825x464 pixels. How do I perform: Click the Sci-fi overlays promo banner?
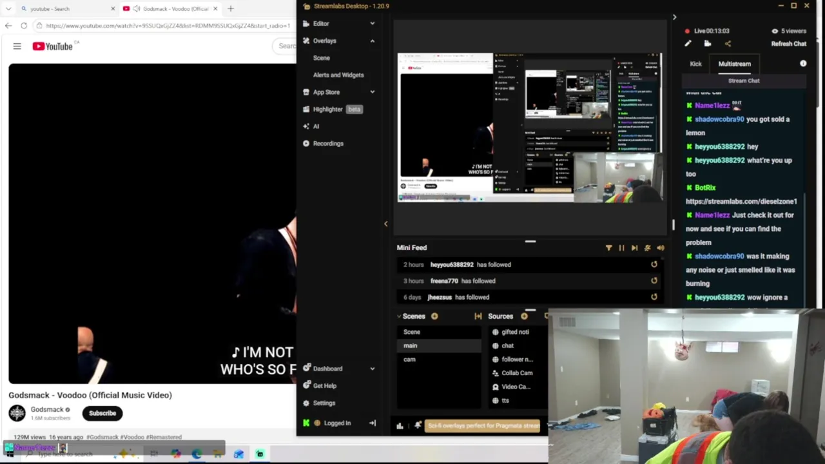483,426
